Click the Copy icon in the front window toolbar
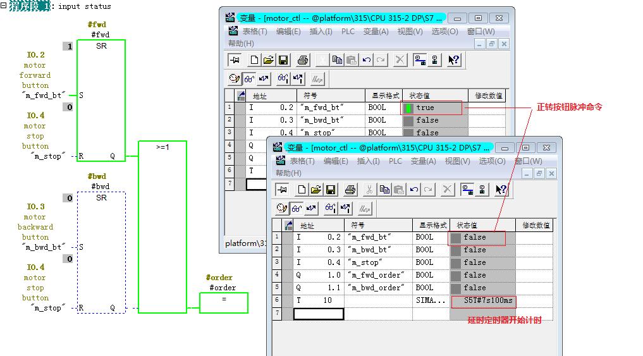 [384, 190]
